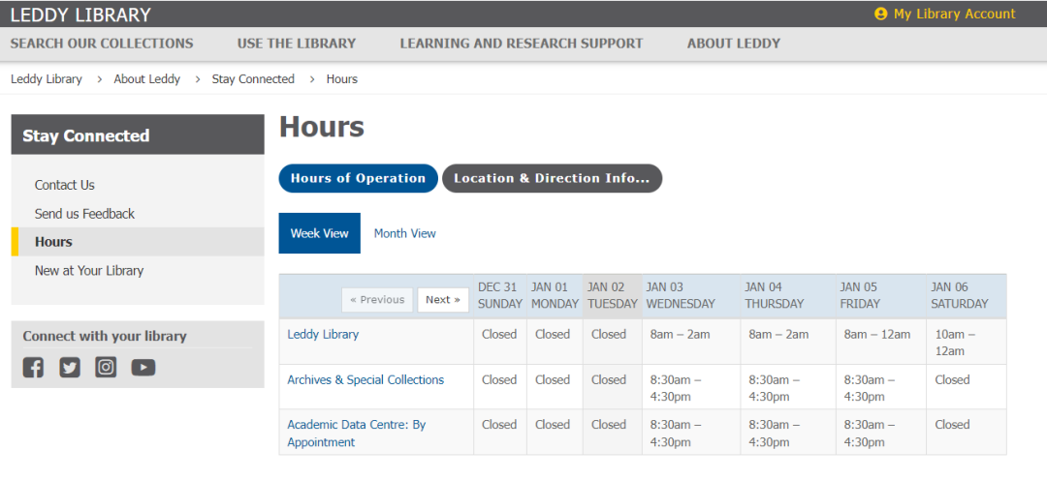Screen dimensions: 1047x480
Task: Open Learning and Research Support menu
Action: pyautogui.click(x=522, y=44)
